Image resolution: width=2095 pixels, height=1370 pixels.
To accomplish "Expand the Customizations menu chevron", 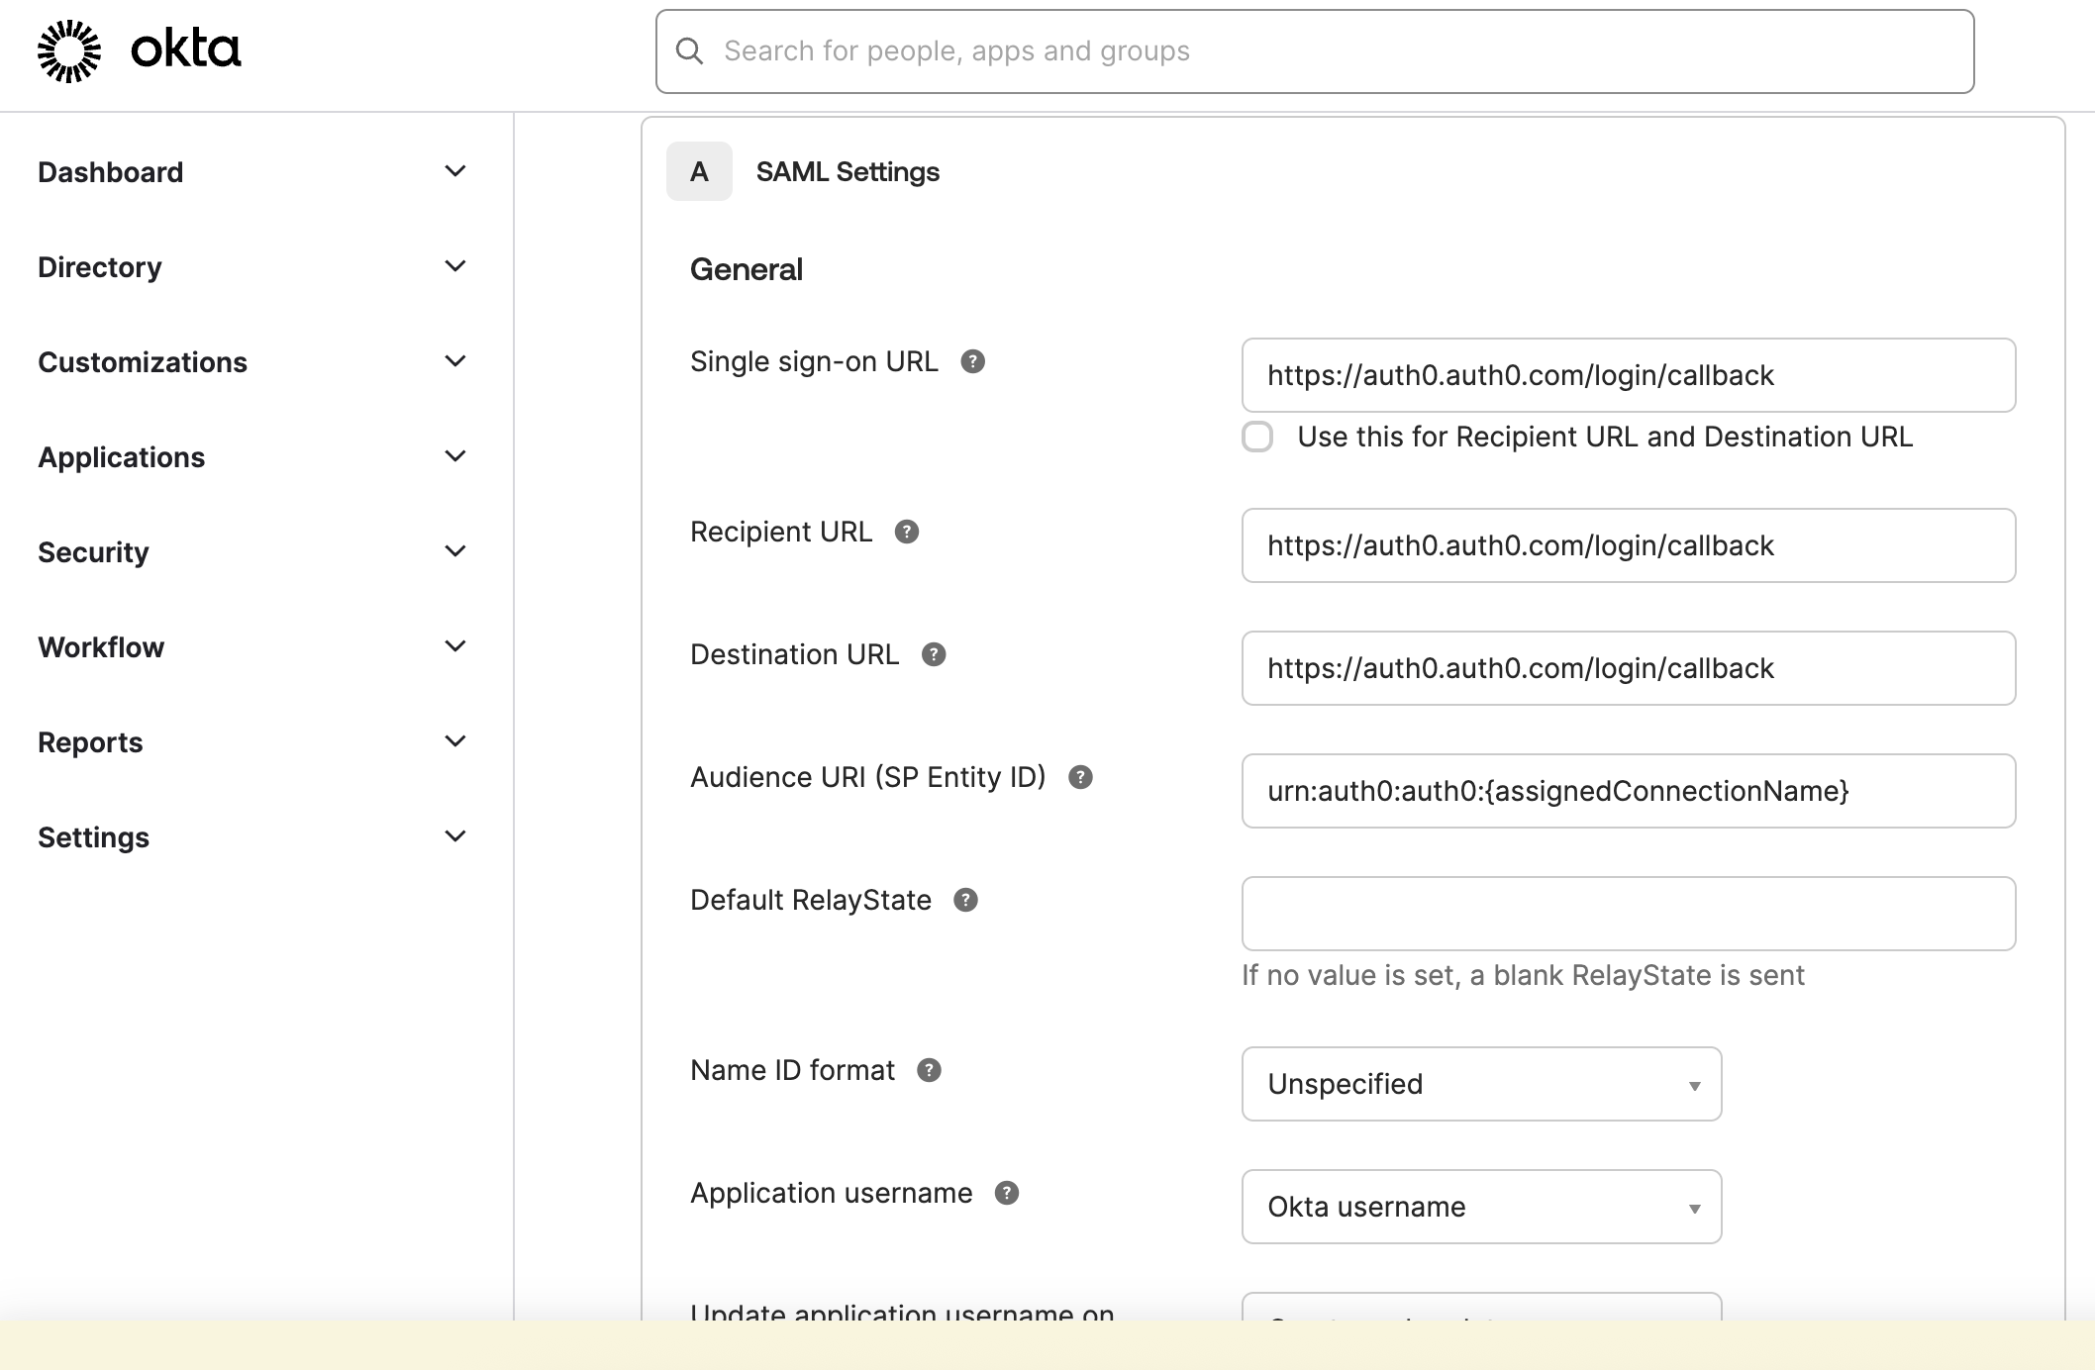I will tap(455, 361).
